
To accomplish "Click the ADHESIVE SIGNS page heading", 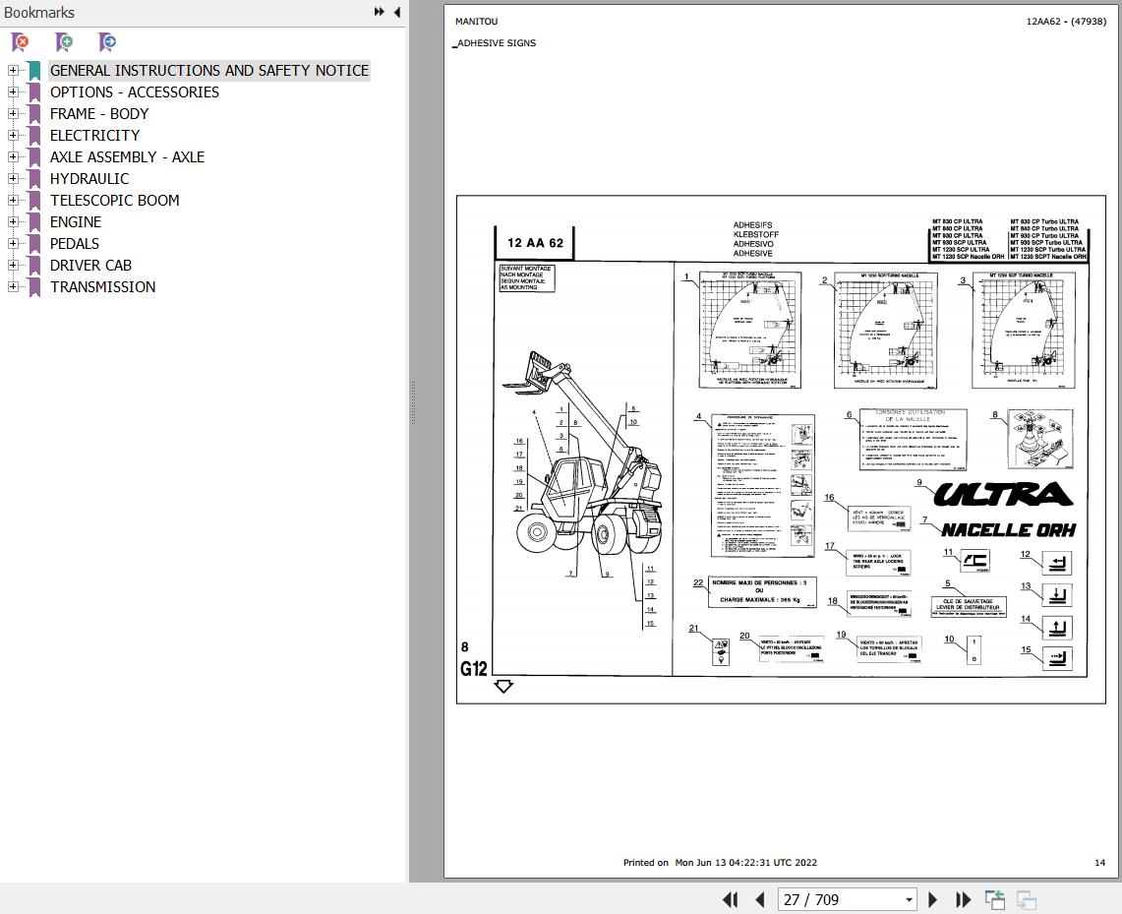I will pyautogui.click(x=496, y=43).
